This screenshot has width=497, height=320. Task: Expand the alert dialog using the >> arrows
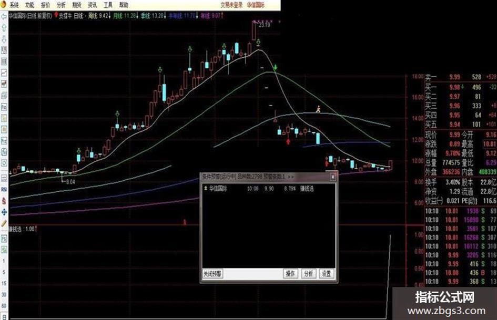290,177
